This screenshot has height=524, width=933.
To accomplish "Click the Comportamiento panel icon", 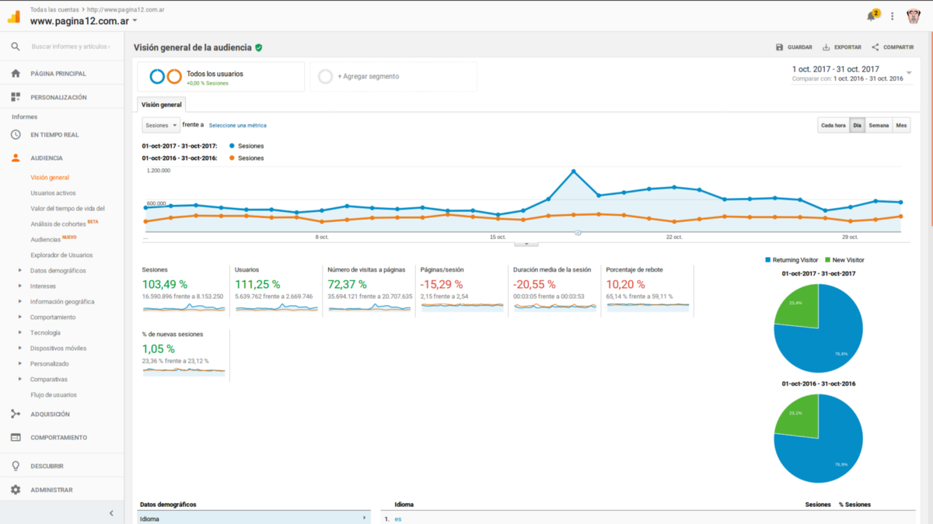I will click(16, 437).
